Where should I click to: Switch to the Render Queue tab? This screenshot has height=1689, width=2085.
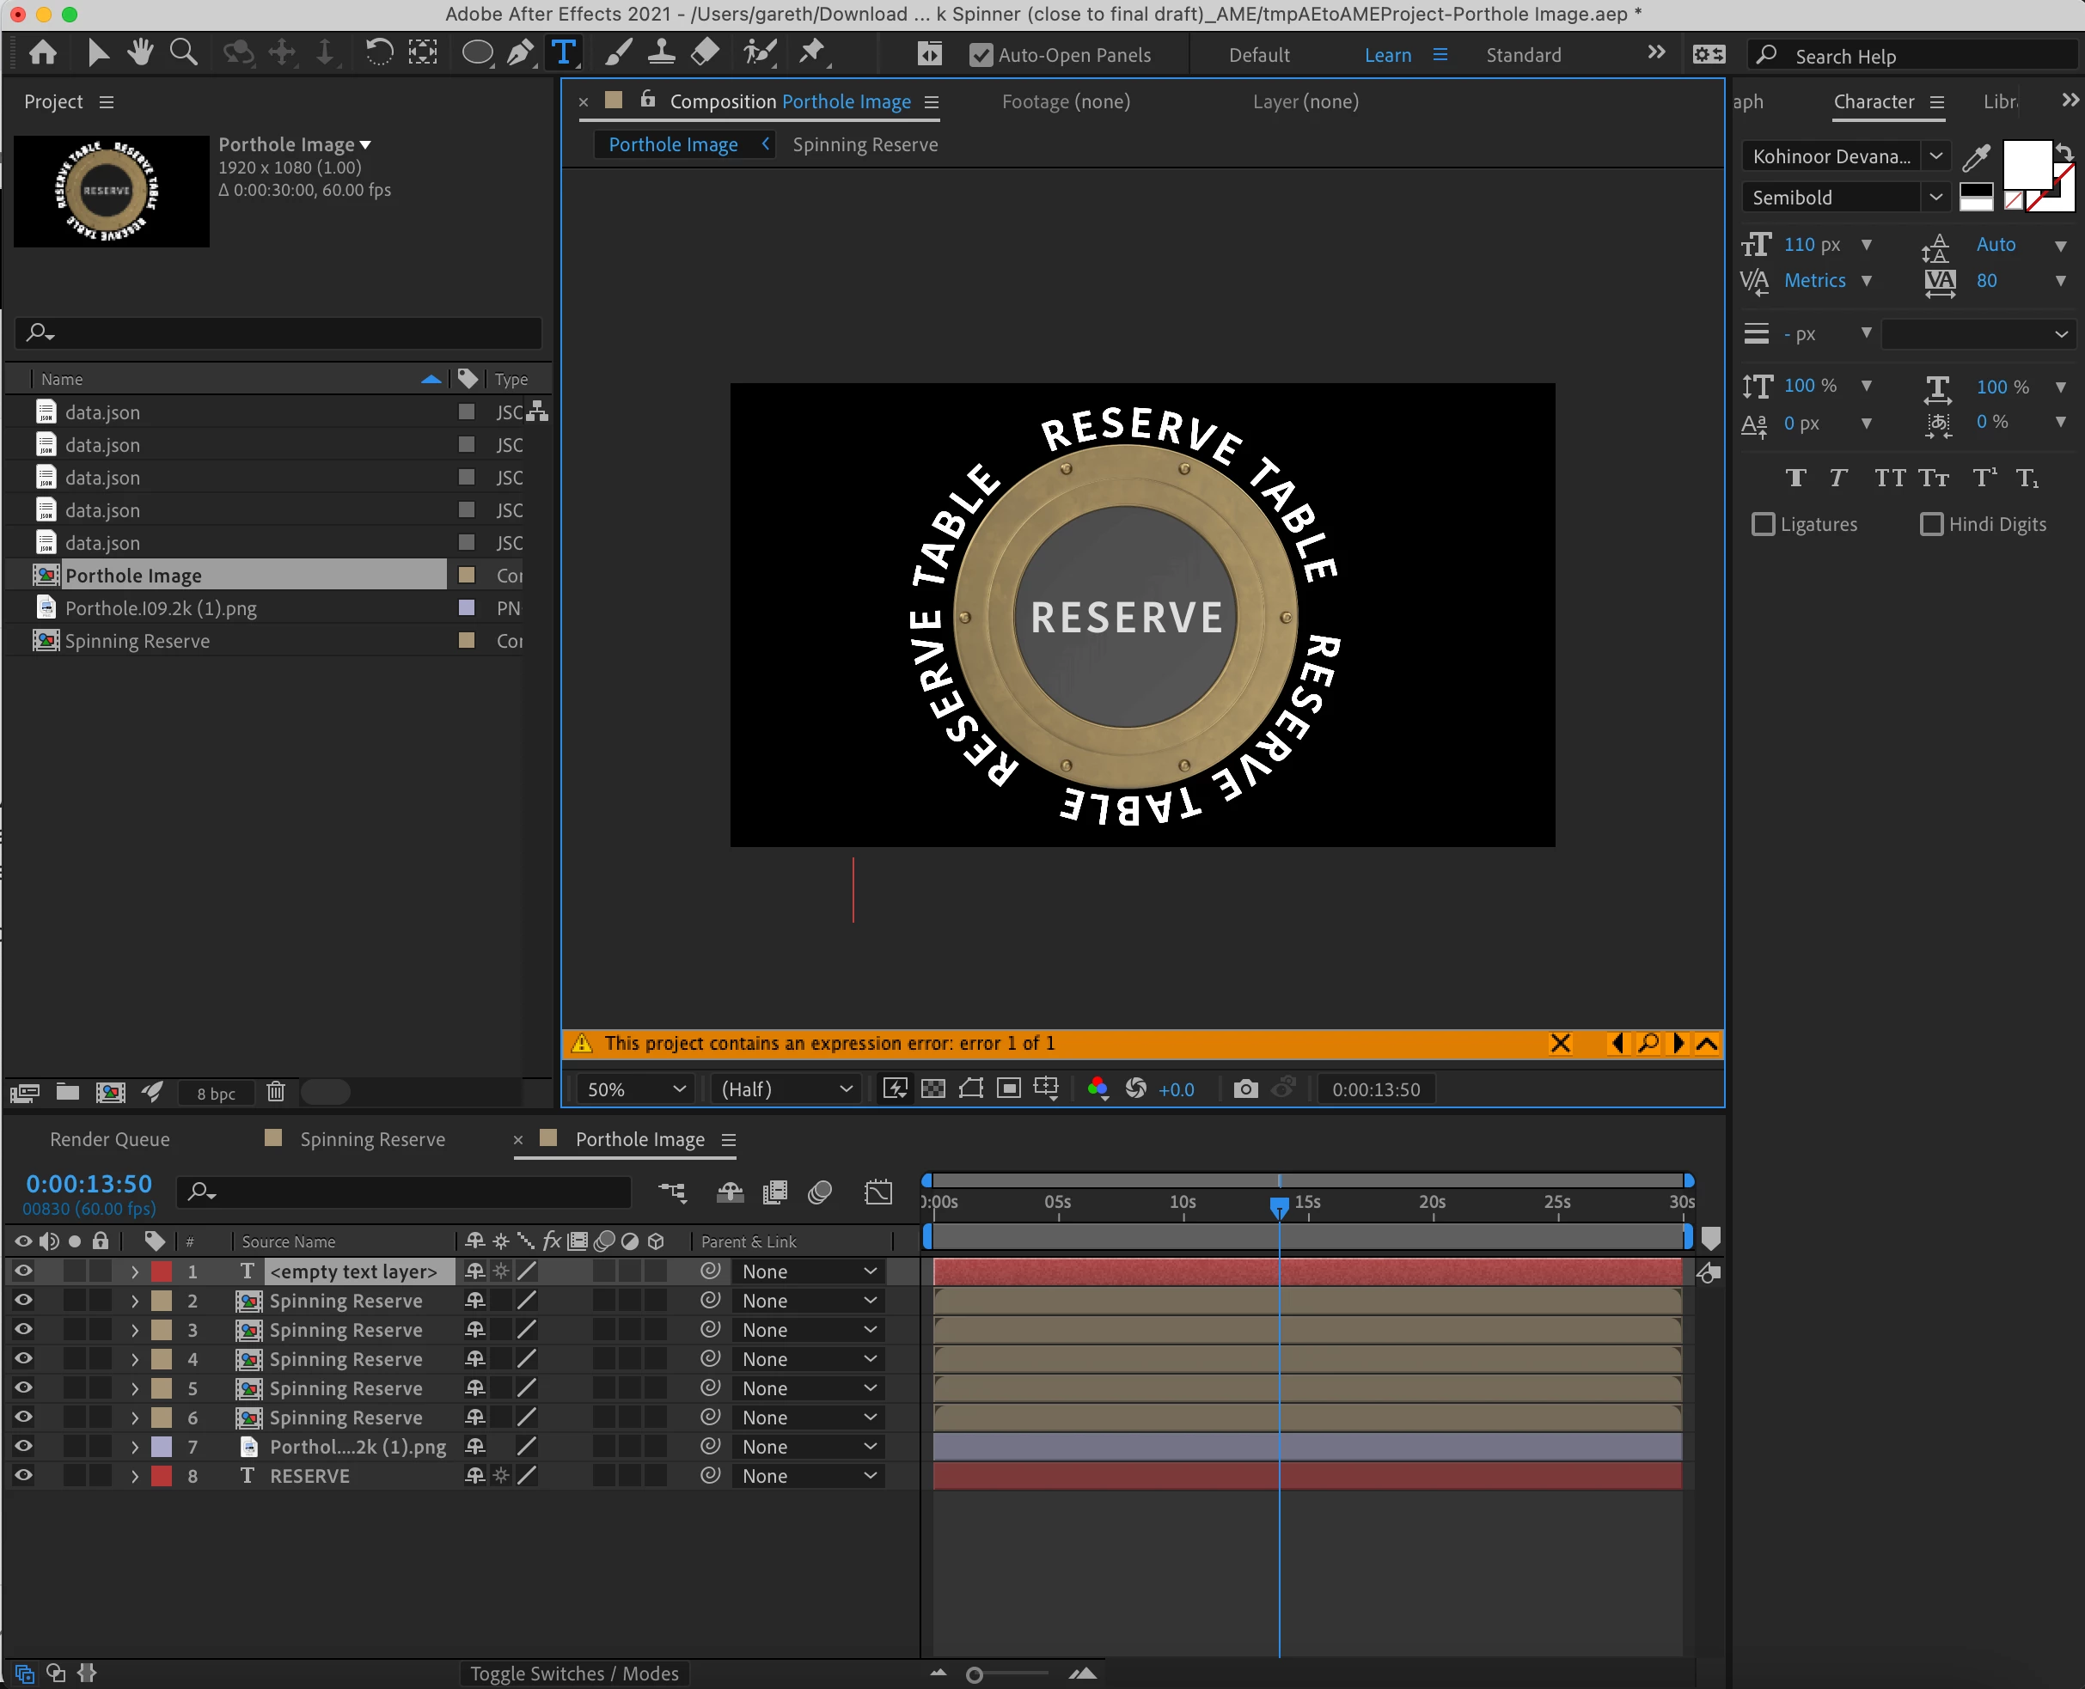110,1139
